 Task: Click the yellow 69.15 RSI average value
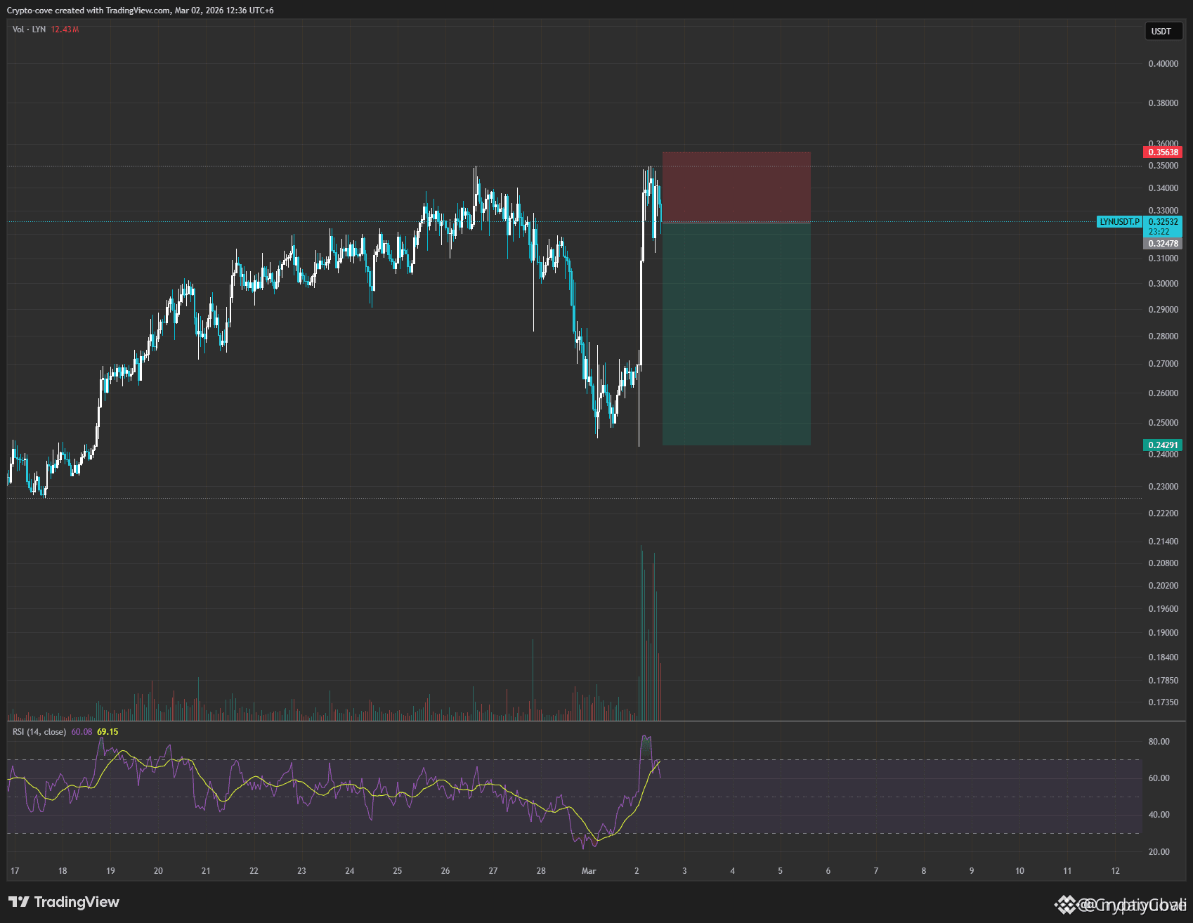pos(107,732)
